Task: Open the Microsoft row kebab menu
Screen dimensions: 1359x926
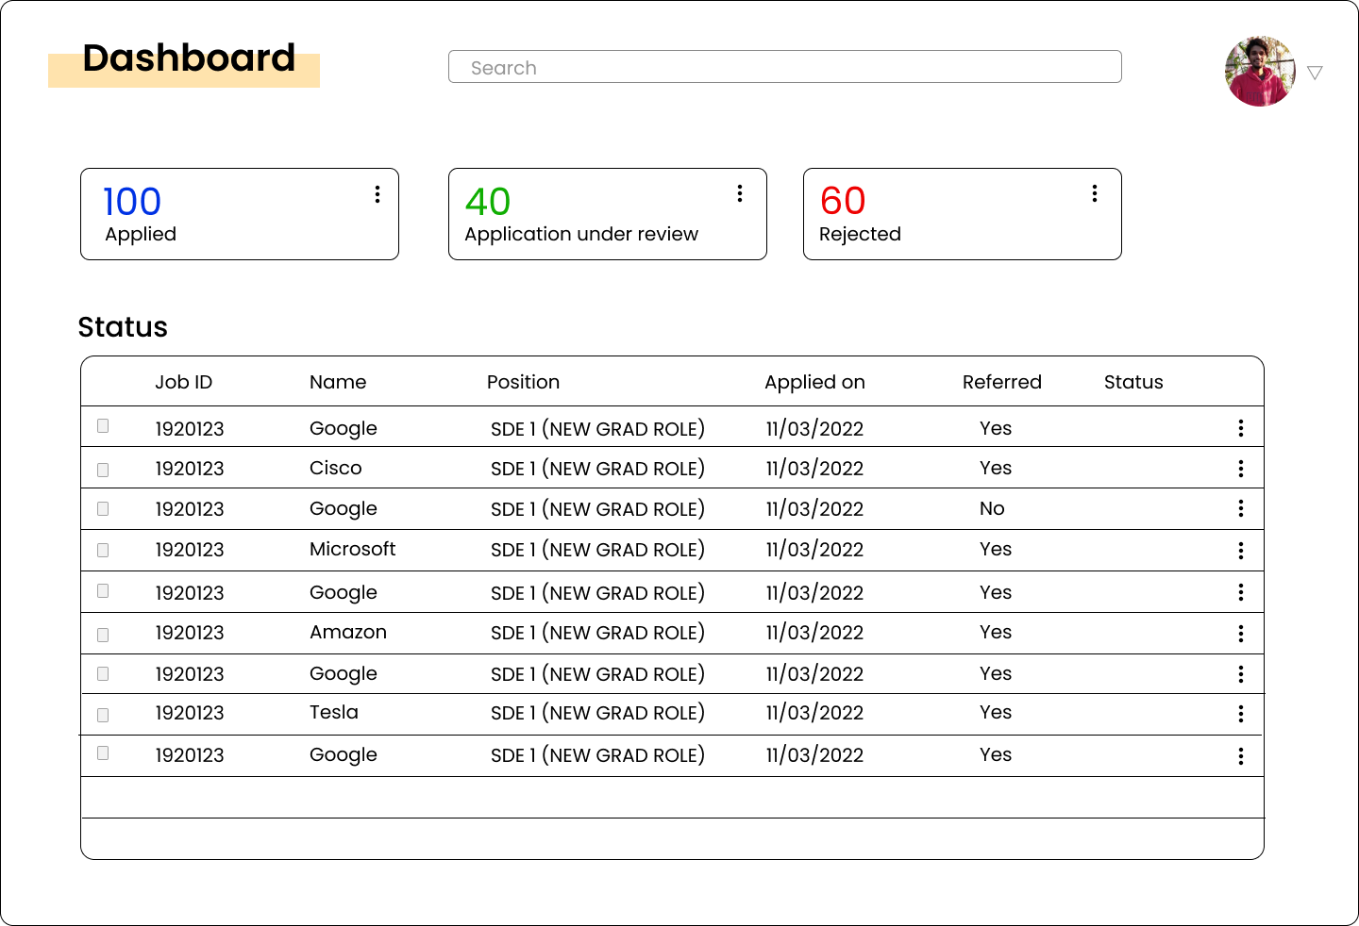Action: (1241, 550)
